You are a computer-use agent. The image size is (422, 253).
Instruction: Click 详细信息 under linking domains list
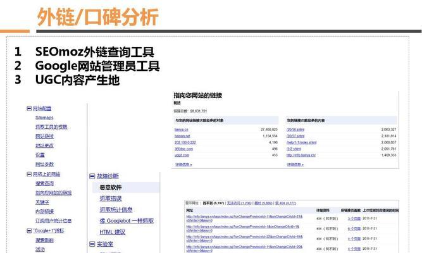[x=183, y=164]
